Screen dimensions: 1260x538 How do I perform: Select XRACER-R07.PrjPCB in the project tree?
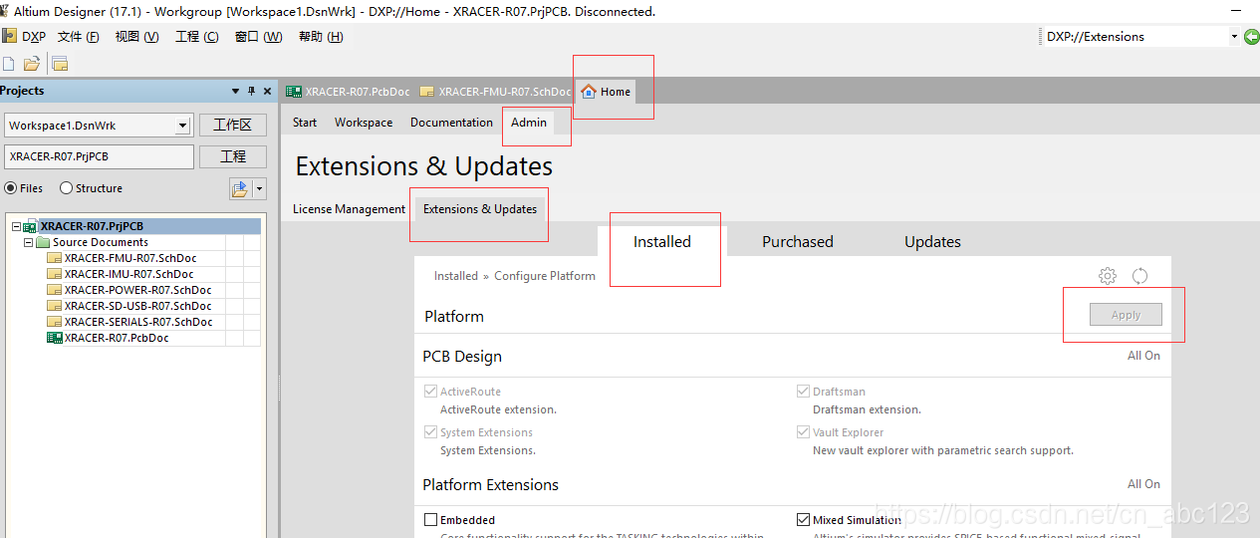click(92, 226)
